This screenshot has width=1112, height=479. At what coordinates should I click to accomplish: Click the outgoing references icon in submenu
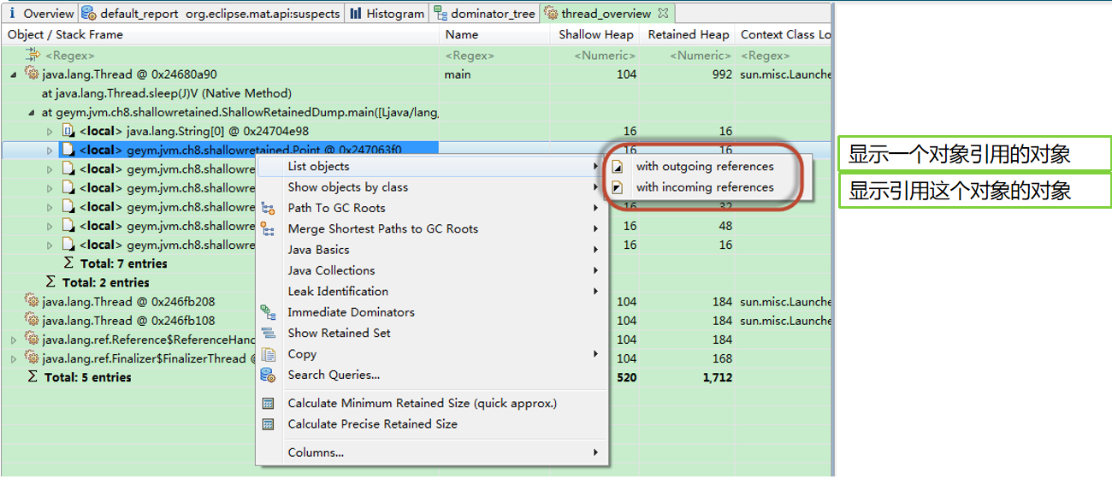coord(618,167)
